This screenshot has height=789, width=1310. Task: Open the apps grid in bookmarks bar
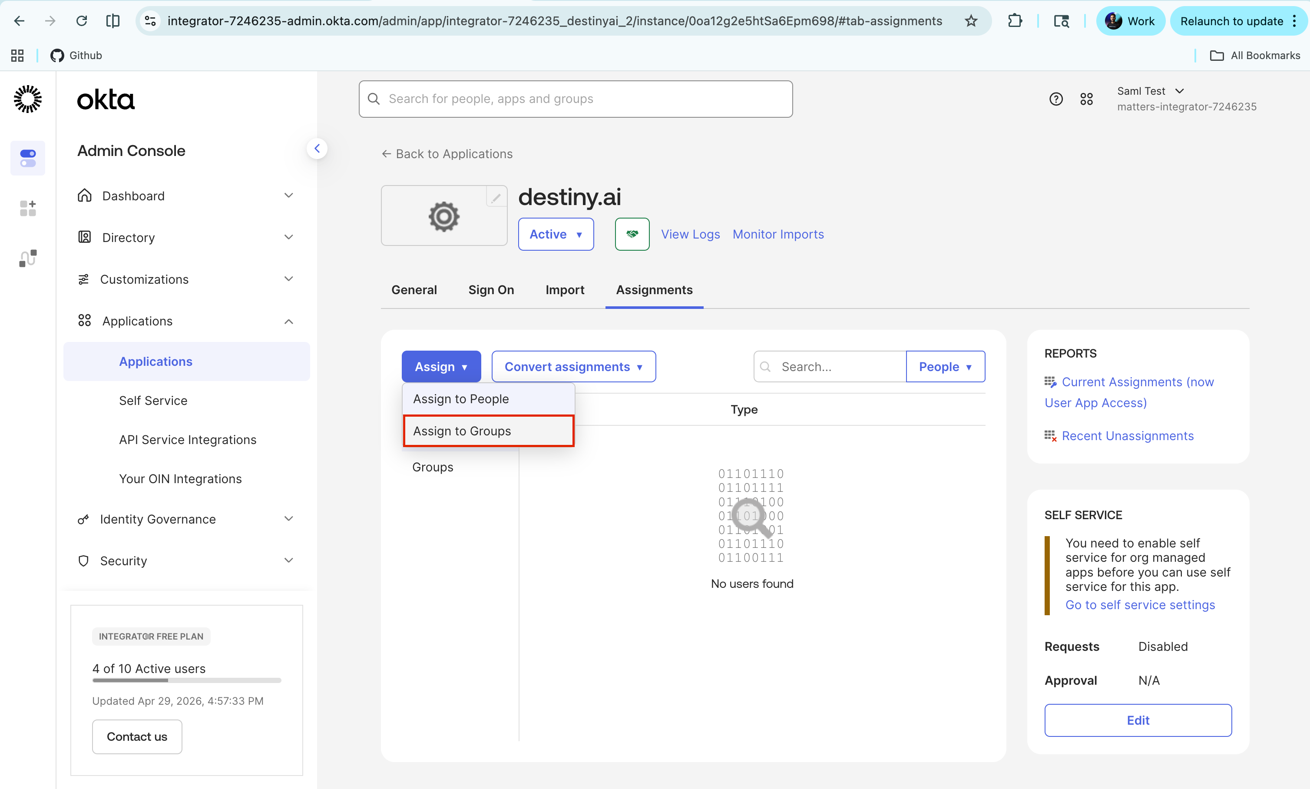(x=17, y=55)
